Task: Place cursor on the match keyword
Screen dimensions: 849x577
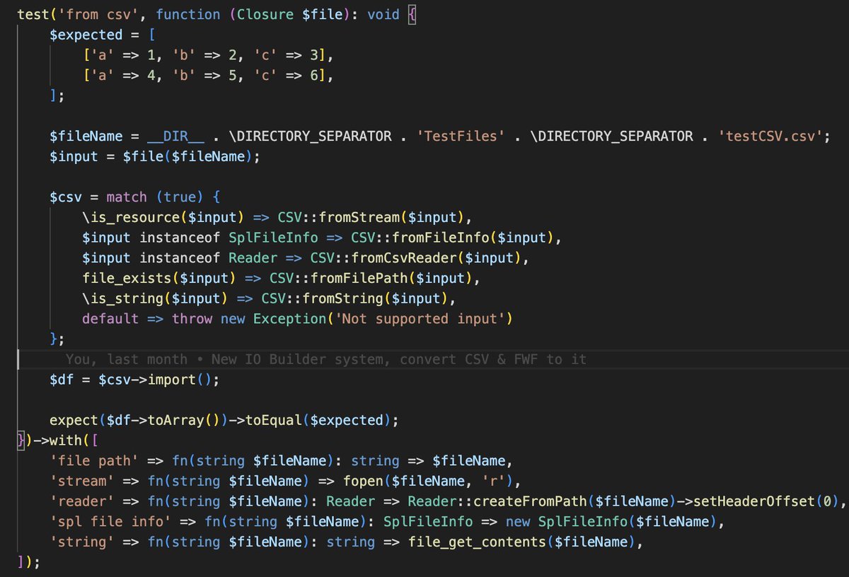Action: [x=127, y=197]
